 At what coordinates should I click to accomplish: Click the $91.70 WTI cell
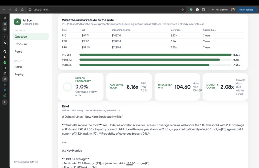[x=85, y=41]
